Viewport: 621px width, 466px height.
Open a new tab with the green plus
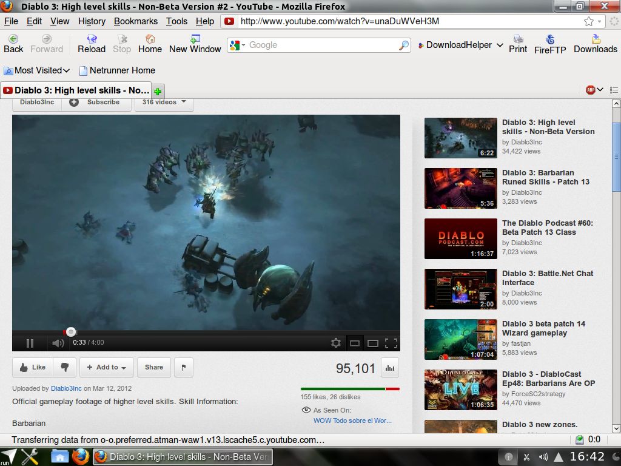click(x=158, y=92)
